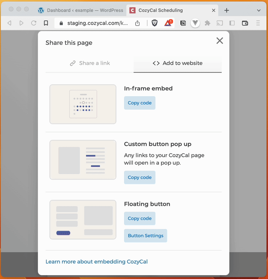Open the Notion extension icon

[x=183, y=23]
